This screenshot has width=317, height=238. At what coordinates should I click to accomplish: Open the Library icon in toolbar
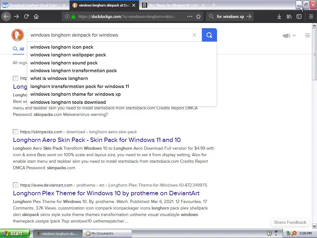tap(289, 16)
